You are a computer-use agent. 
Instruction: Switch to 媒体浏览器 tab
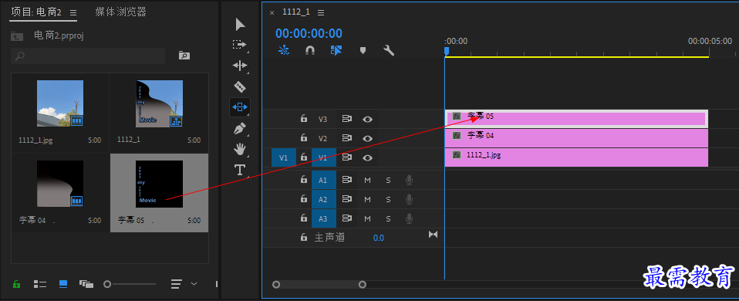[x=120, y=12]
